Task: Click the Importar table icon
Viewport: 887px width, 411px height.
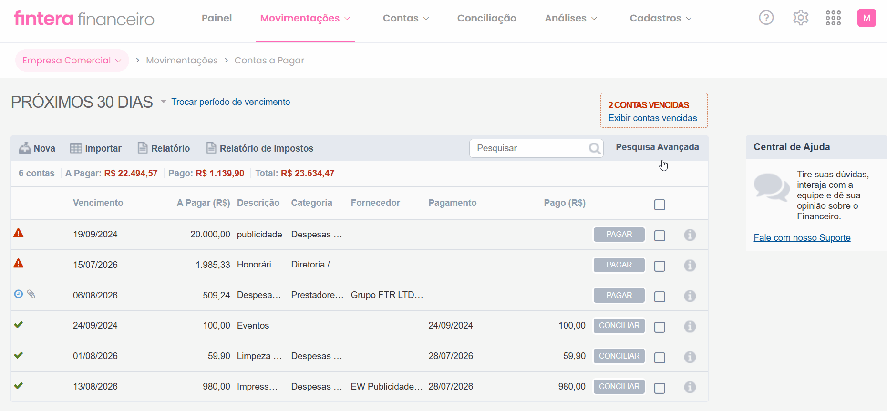Action: [x=76, y=148]
